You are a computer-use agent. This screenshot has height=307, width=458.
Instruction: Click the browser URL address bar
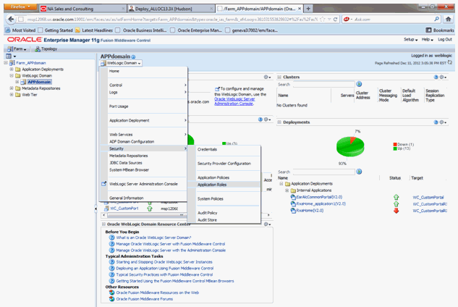[172, 20]
